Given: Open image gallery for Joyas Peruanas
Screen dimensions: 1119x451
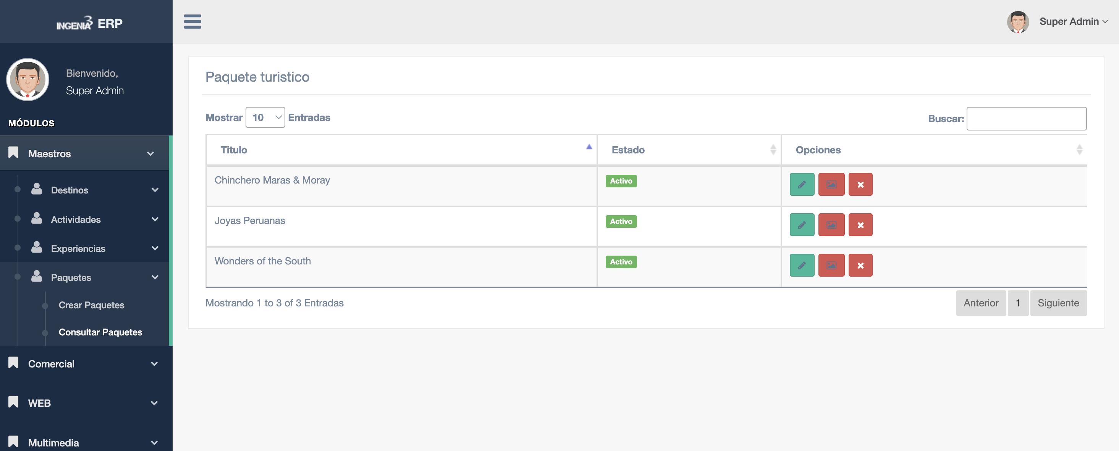Looking at the screenshot, I should point(831,225).
